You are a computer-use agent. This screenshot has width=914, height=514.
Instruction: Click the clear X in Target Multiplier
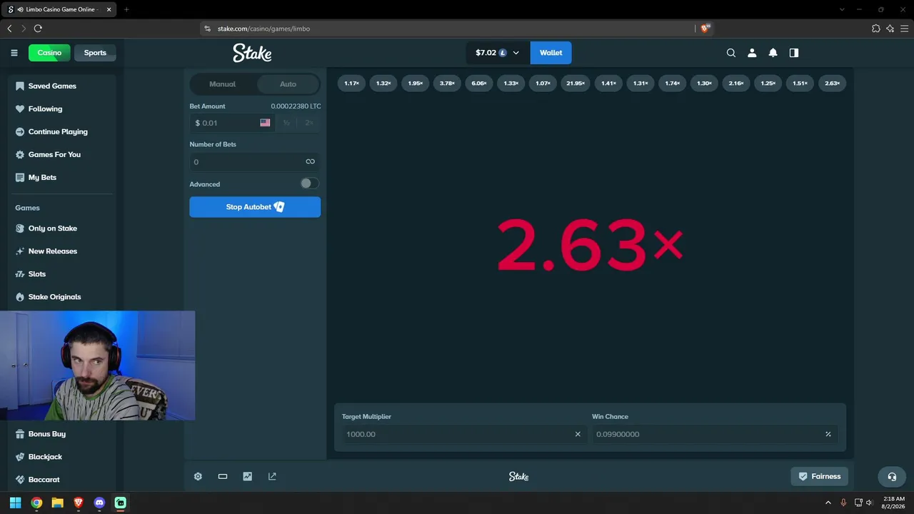click(578, 434)
